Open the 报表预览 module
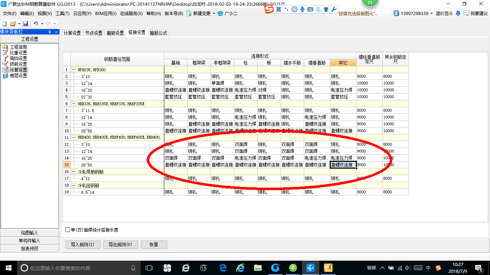Viewport: 490px width, 275px height. [x=30, y=249]
